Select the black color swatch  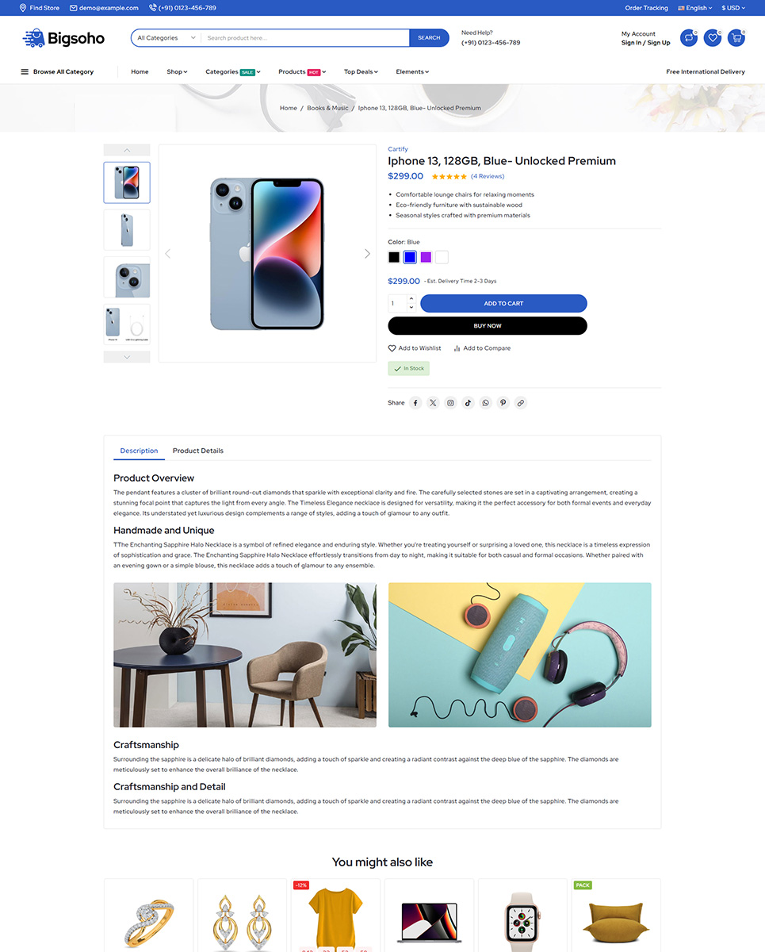[x=394, y=257]
